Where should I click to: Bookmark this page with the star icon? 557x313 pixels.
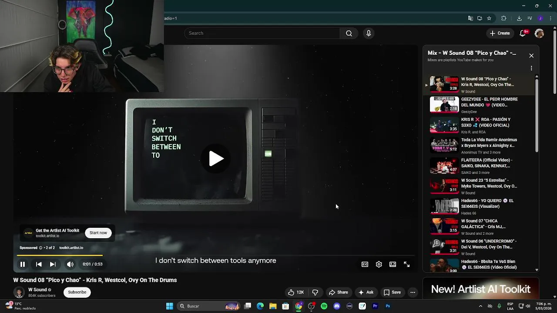[x=489, y=18]
